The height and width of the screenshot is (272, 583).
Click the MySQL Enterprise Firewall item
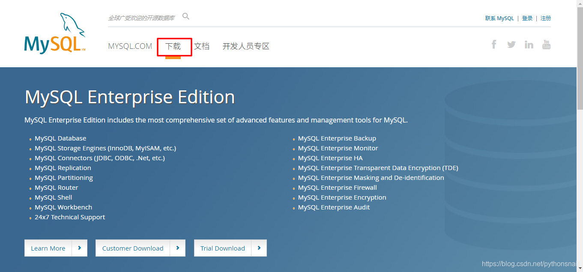coord(338,188)
